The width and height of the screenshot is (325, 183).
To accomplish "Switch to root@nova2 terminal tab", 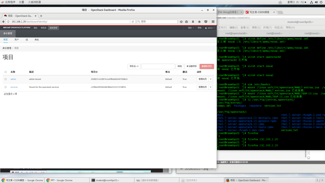I will coord(312,33).
